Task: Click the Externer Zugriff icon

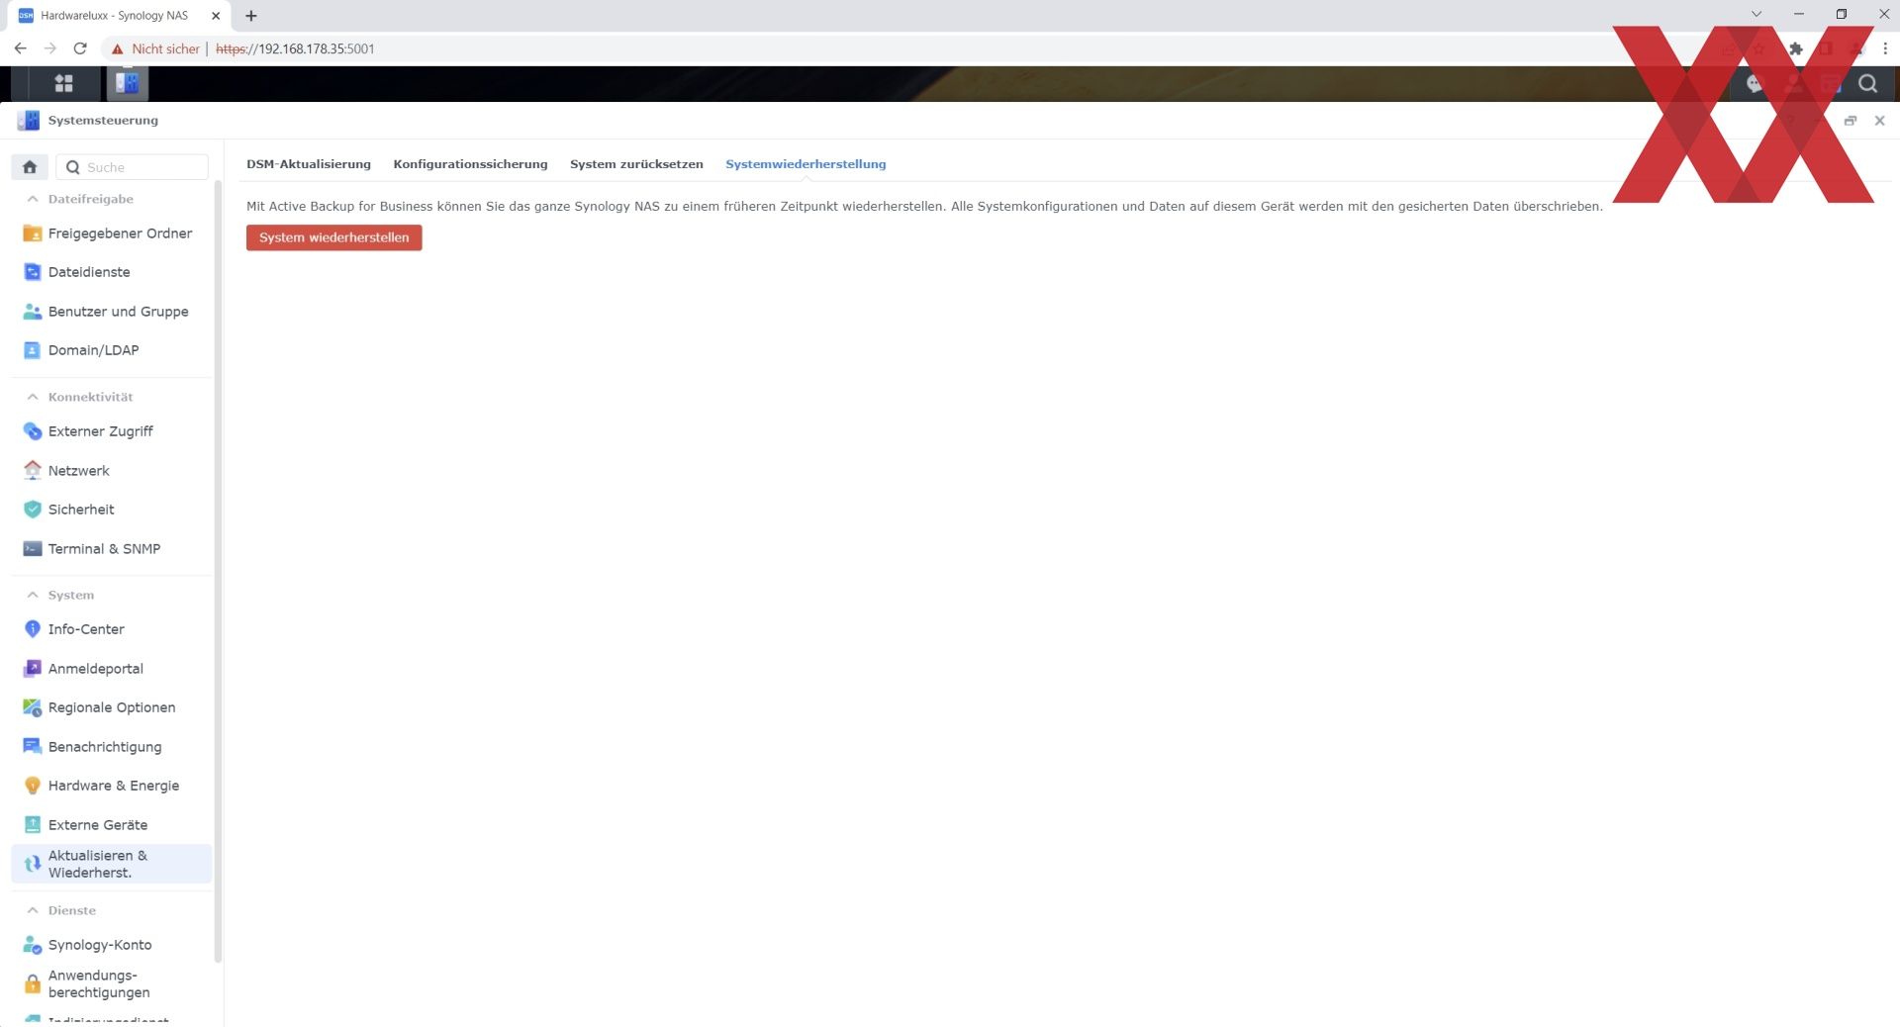Action: pos(33,431)
